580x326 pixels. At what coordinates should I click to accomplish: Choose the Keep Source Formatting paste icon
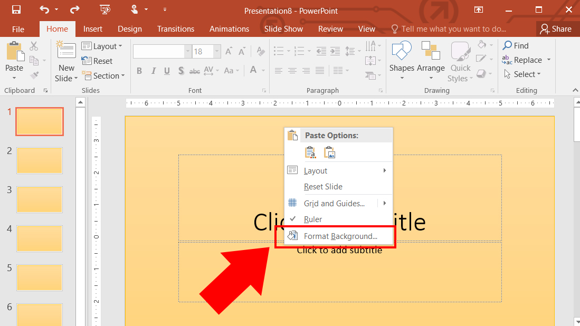point(310,152)
